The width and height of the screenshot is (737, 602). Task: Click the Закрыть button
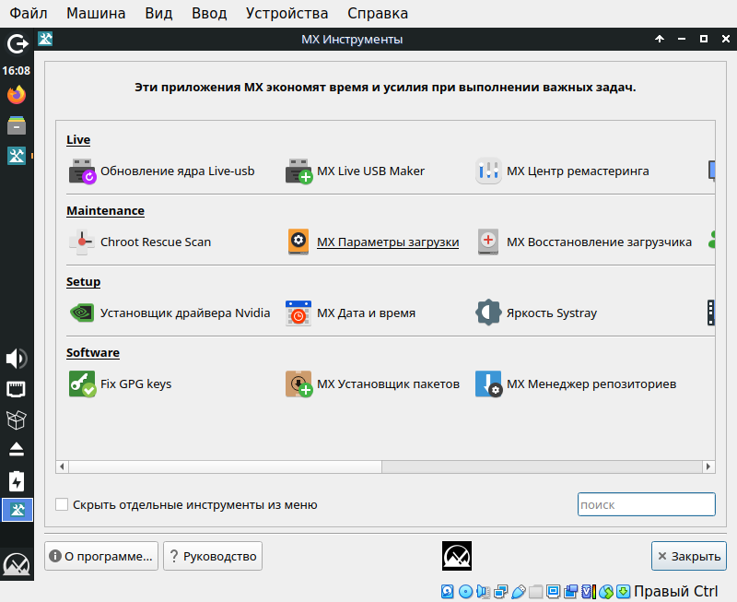[689, 557]
